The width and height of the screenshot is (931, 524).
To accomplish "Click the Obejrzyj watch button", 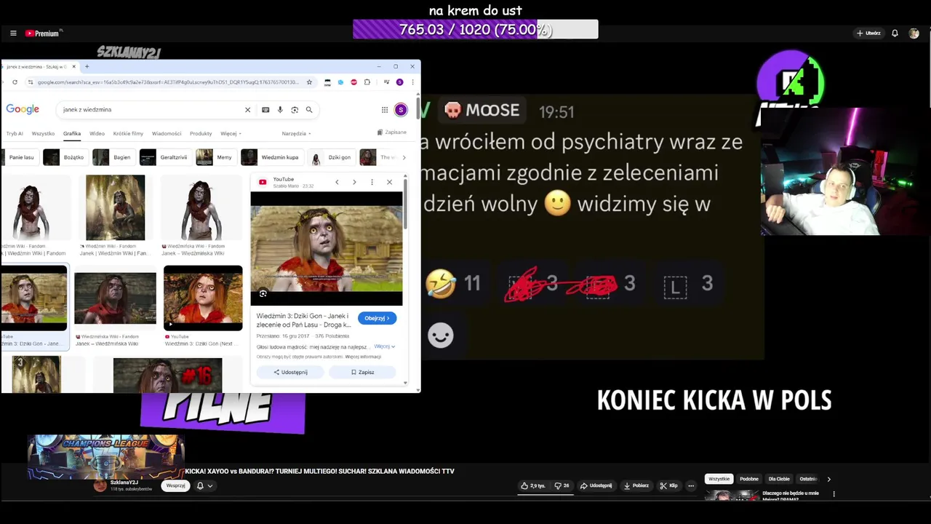I will click(377, 318).
